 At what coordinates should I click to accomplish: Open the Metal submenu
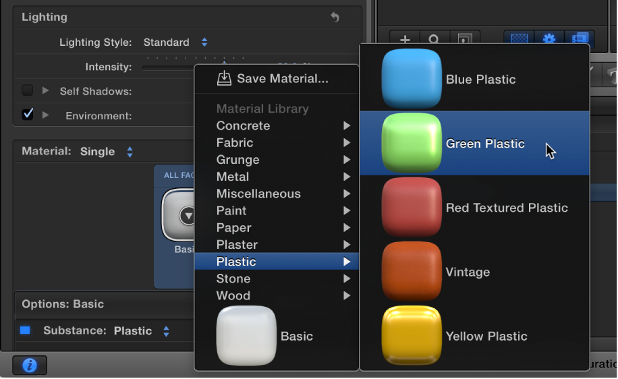point(277,177)
